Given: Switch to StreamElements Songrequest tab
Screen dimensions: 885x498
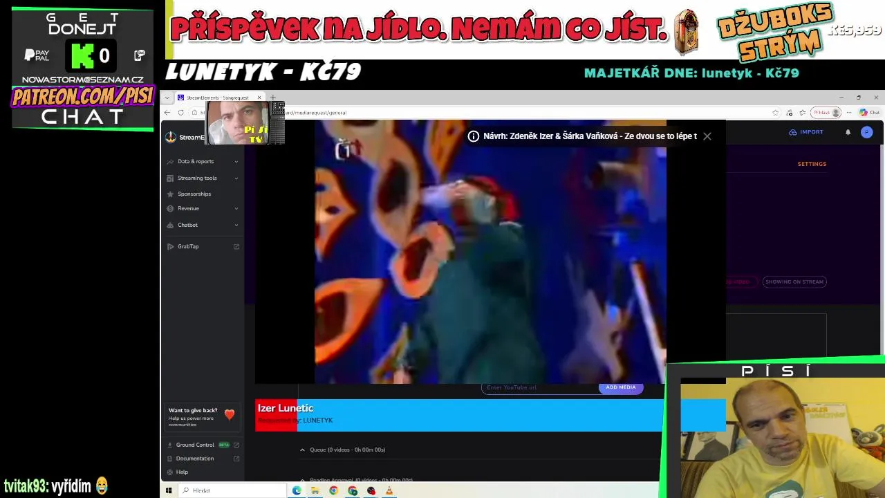Looking at the screenshot, I should (220, 98).
